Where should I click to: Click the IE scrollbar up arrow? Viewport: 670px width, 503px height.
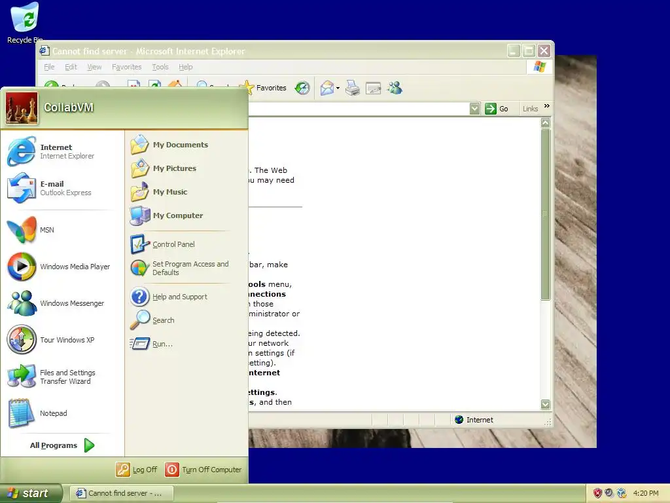coord(545,123)
